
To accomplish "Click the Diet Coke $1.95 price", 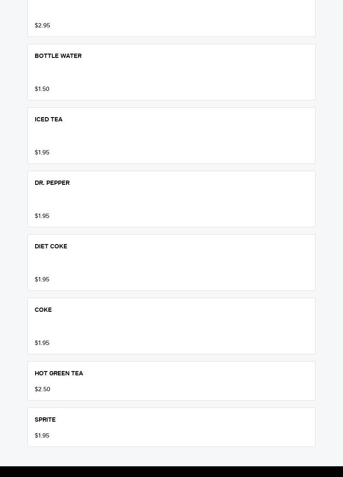I will click(x=42, y=279).
